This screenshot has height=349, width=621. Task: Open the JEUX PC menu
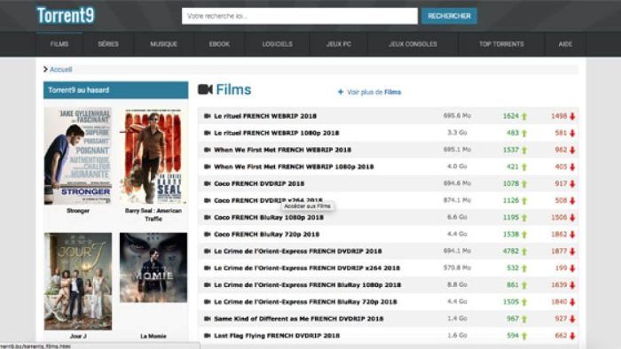[x=339, y=44]
